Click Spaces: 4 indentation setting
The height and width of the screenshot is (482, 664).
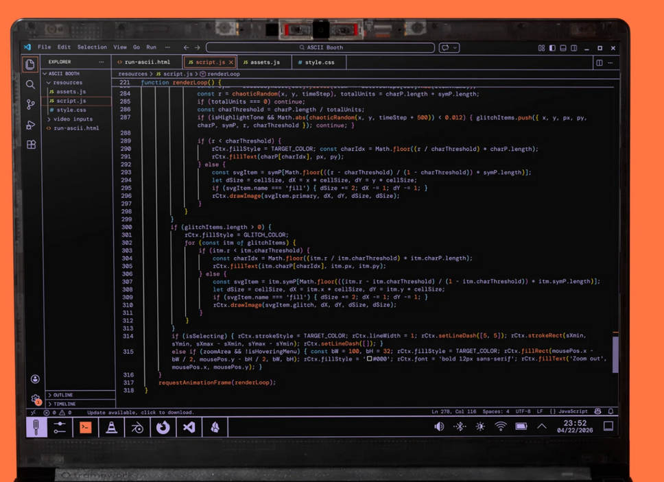click(496, 411)
